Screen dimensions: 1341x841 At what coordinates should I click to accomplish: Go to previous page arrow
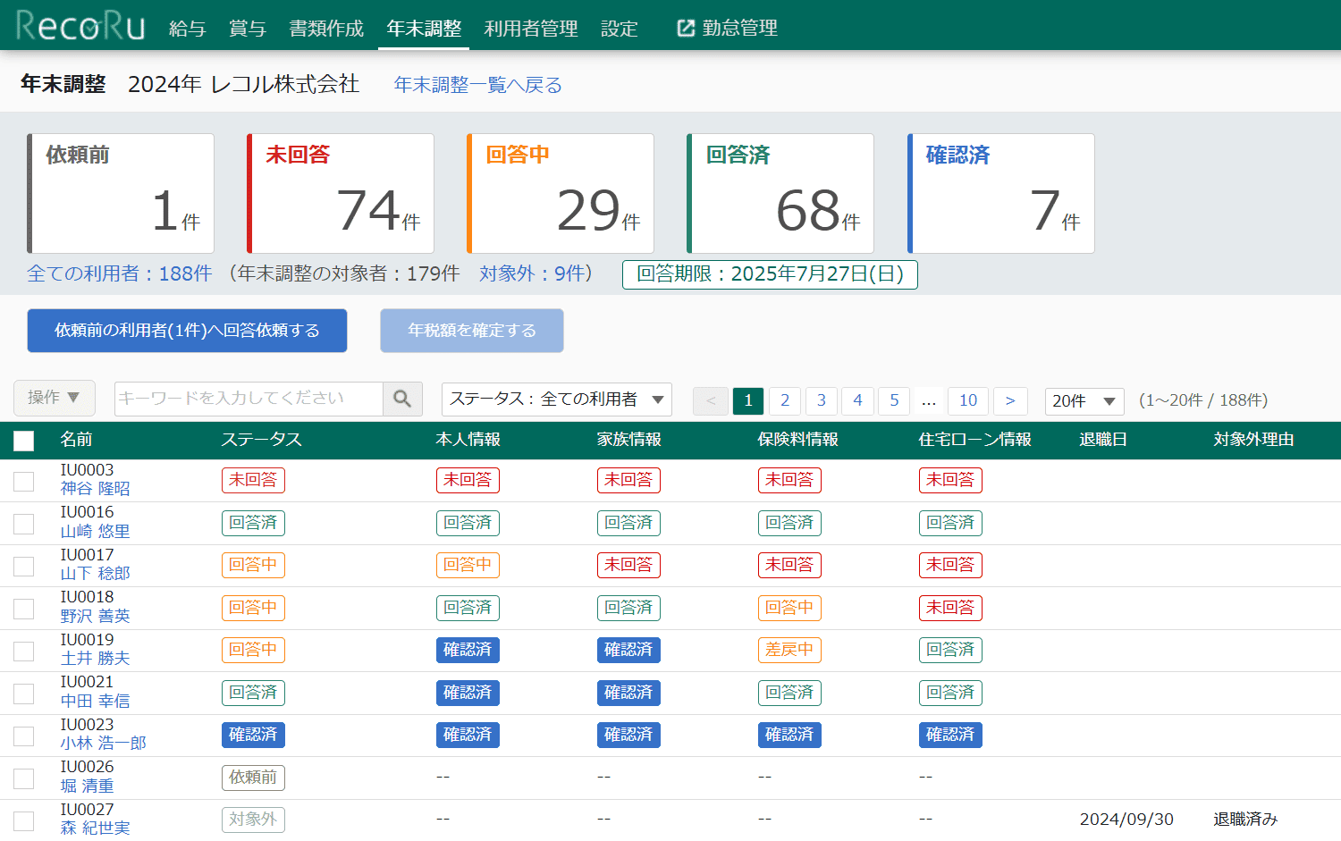pos(711,400)
